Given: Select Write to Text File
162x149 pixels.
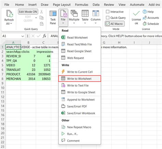Looking at the screenshot, I should point(80,86).
